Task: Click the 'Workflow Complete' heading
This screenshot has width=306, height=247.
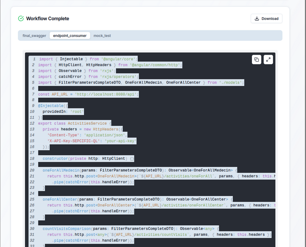Action: pos(48,19)
